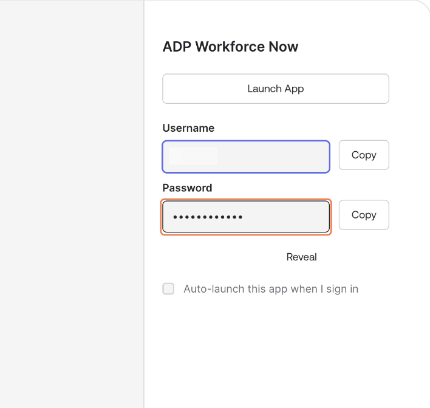Click the redacted username text
The width and height of the screenshot is (430, 408).
click(x=193, y=156)
